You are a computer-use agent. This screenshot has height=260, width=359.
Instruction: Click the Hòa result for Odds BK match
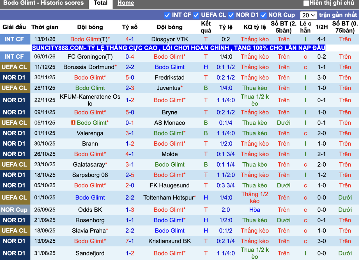point(255,210)
